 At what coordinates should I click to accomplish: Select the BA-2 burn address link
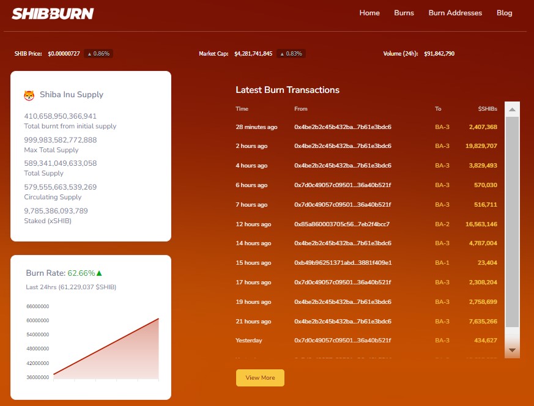pos(442,224)
